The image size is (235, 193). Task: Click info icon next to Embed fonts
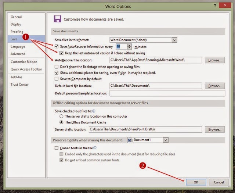95,148
